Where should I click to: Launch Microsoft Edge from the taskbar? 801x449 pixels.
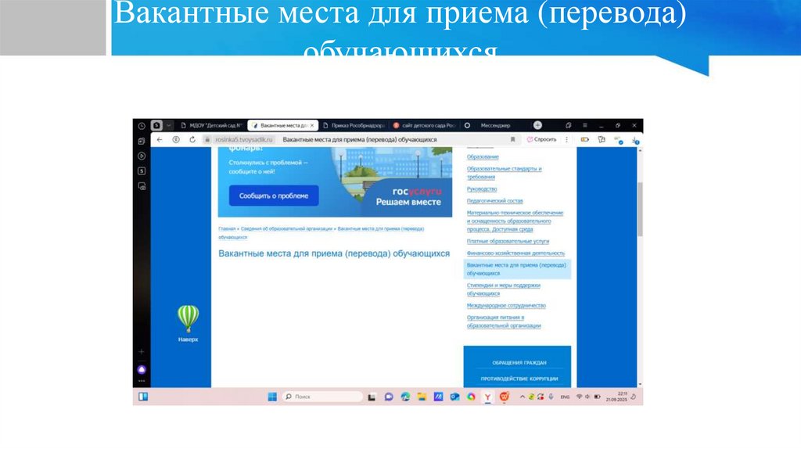(405, 397)
